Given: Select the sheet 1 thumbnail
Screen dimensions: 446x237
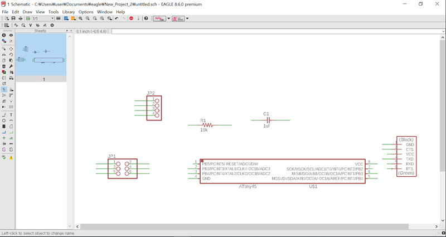Looking at the screenshot, I should [41, 55].
